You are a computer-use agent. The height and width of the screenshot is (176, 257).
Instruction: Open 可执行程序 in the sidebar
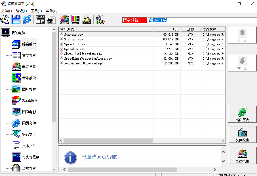click(x=31, y=157)
